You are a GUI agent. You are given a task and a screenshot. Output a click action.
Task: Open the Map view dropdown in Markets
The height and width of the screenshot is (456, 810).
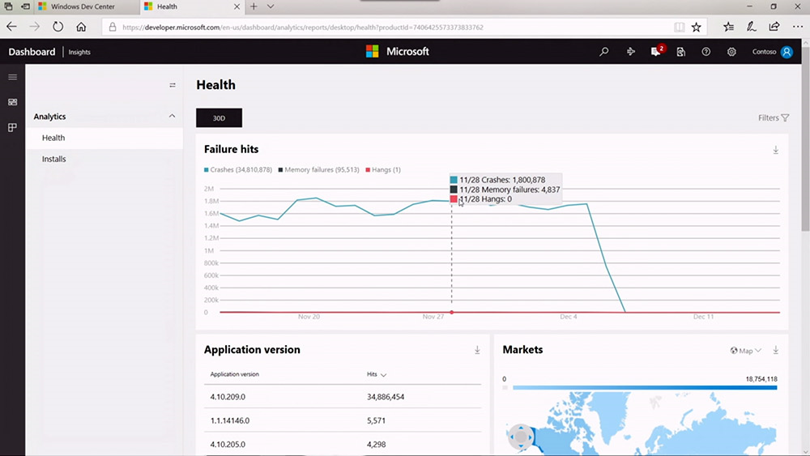click(x=746, y=351)
